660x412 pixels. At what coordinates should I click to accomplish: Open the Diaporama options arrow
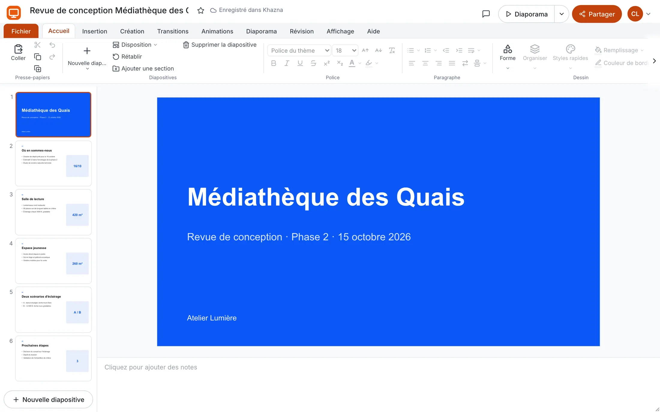click(561, 14)
